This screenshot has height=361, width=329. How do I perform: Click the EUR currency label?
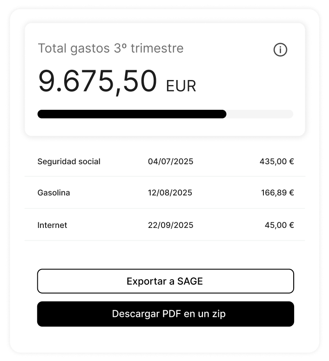point(181,86)
